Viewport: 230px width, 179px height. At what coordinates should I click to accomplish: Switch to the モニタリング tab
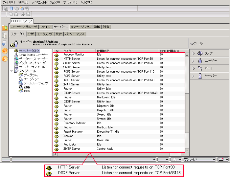[x=44, y=34]
